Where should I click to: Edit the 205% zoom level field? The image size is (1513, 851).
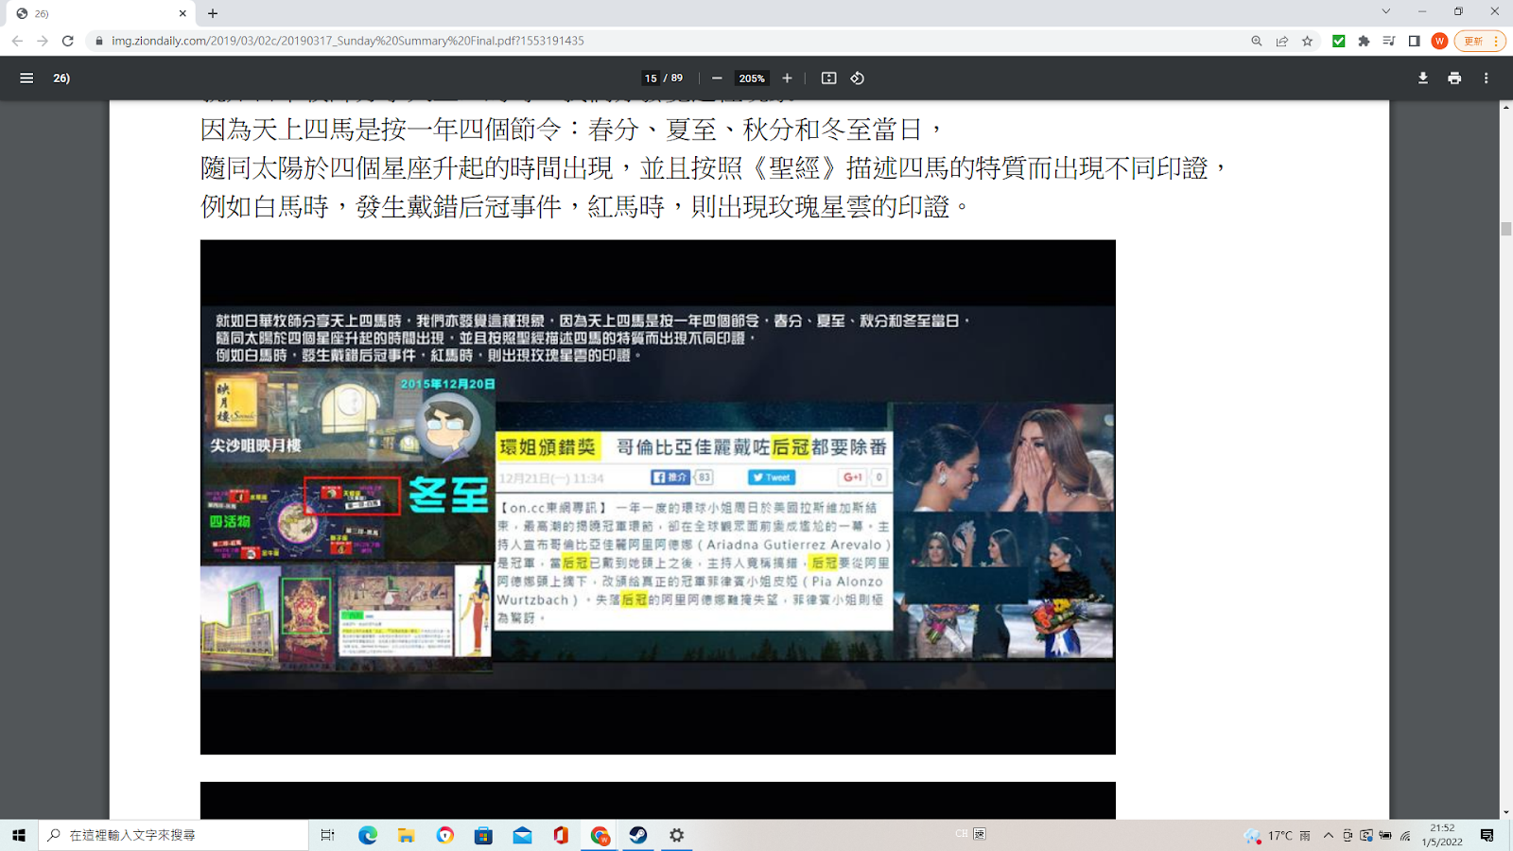pyautogui.click(x=752, y=78)
